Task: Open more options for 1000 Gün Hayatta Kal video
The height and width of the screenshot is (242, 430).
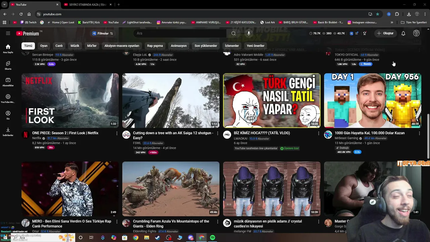Action: click(419, 133)
